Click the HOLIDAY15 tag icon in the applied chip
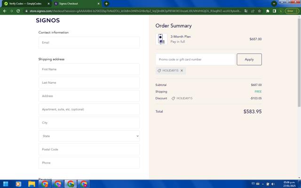Image resolution: width=301 pixels, height=188 pixels. click(x=159, y=70)
